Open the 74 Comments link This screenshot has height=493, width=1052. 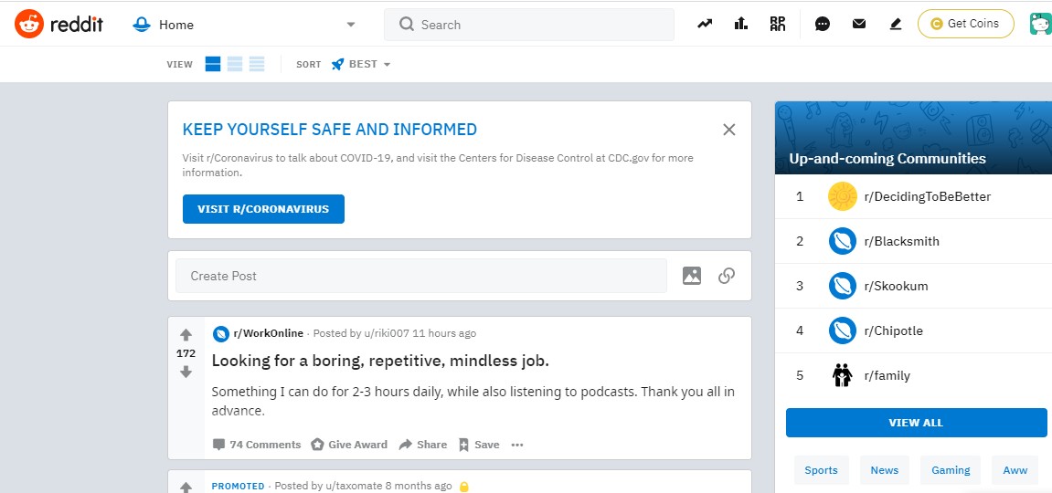[257, 444]
